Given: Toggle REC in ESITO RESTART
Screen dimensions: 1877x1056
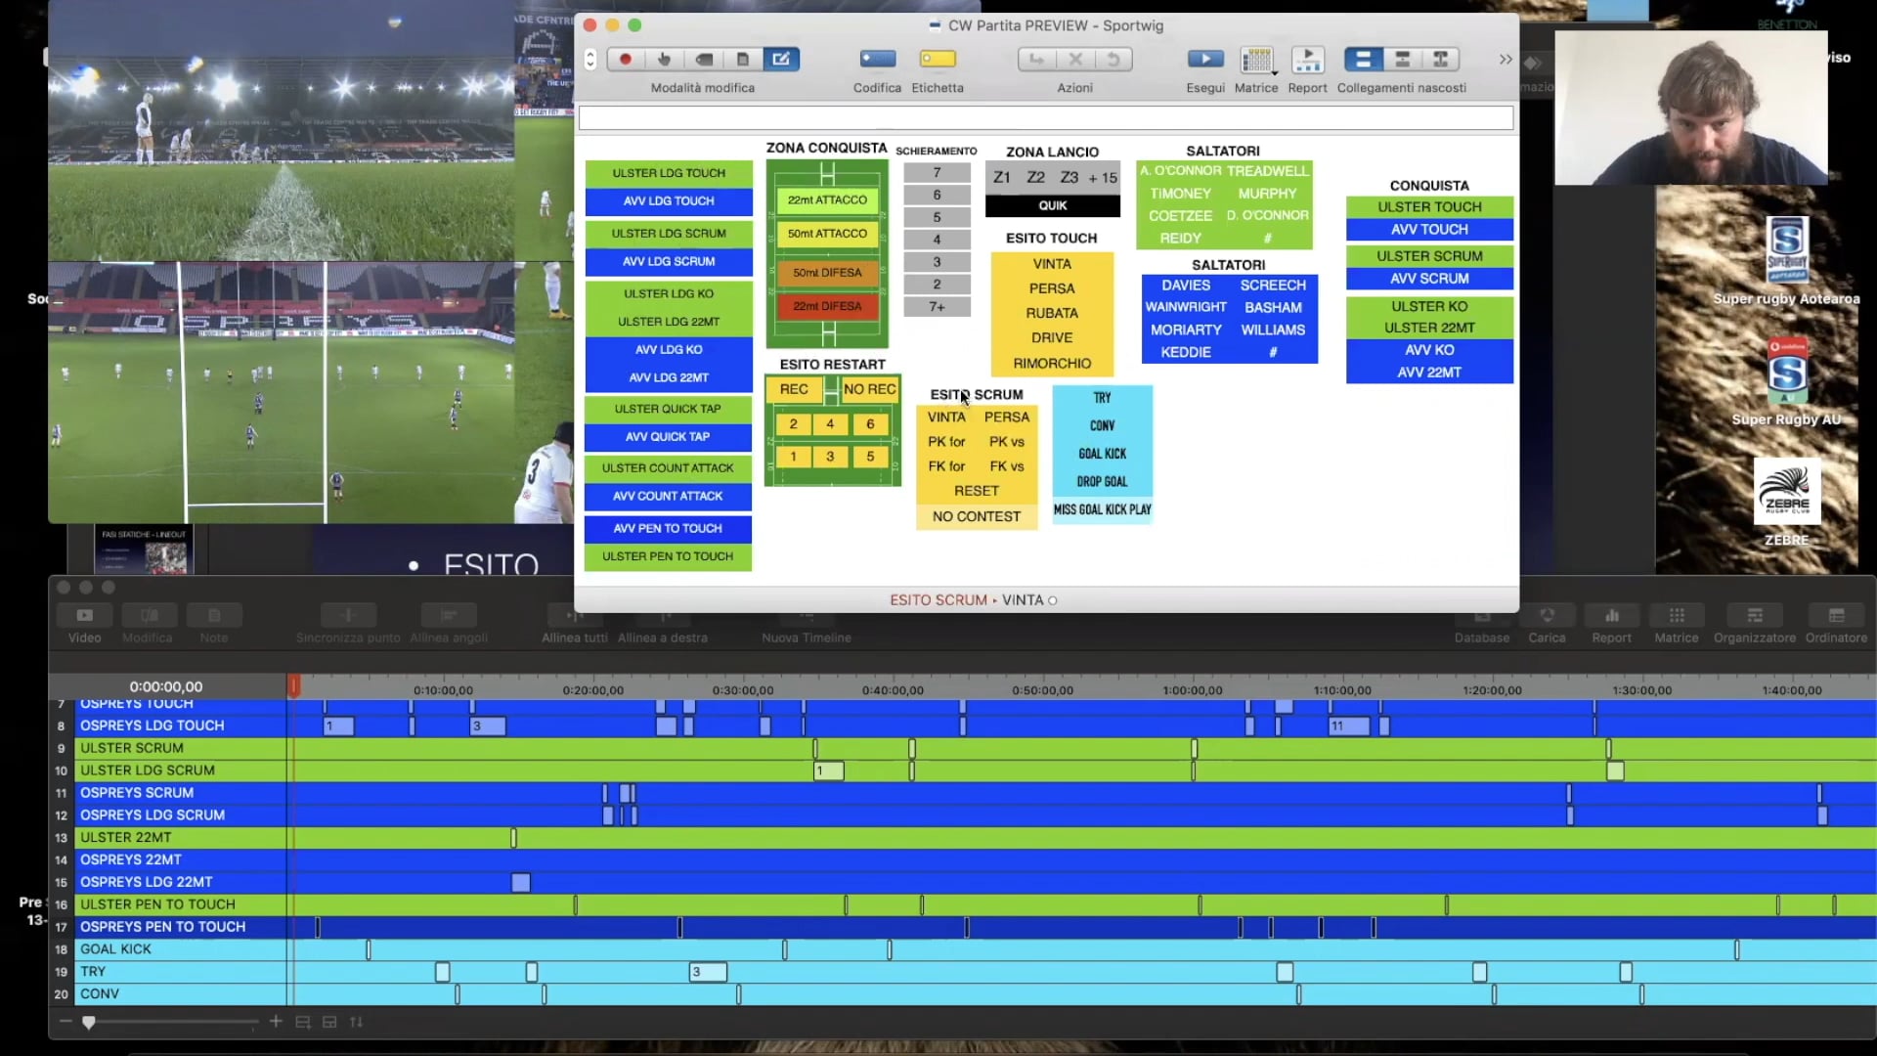Looking at the screenshot, I should pyautogui.click(x=794, y=389).
